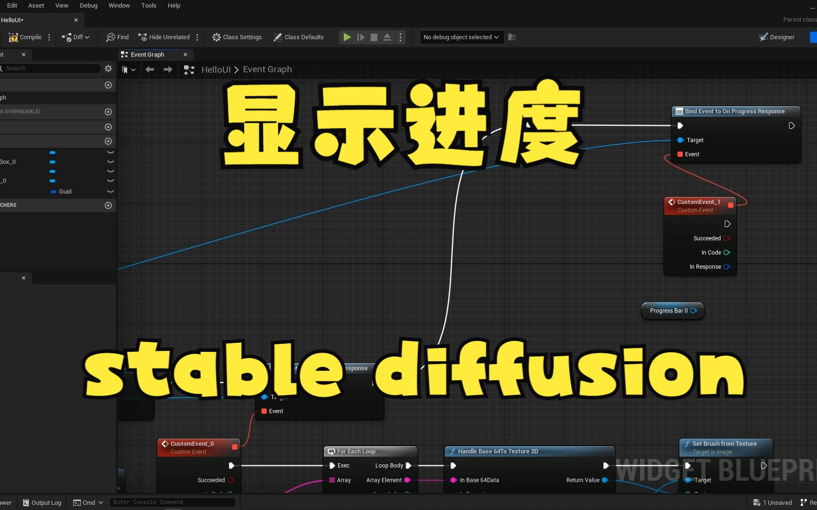The image size is (817, 510).
Task: Click Target pin on Bind Event node
Action: (x=681, y=140)
